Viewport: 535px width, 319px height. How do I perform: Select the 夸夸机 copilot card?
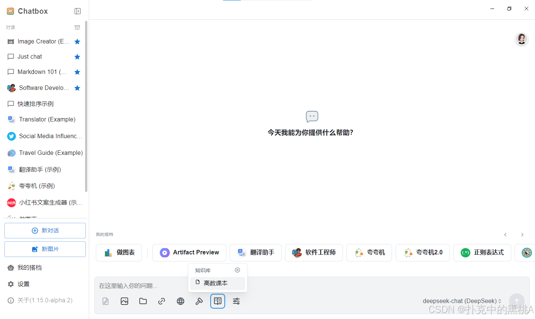[369, 253]
